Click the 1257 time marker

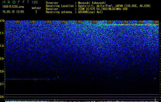click(110, 22)
